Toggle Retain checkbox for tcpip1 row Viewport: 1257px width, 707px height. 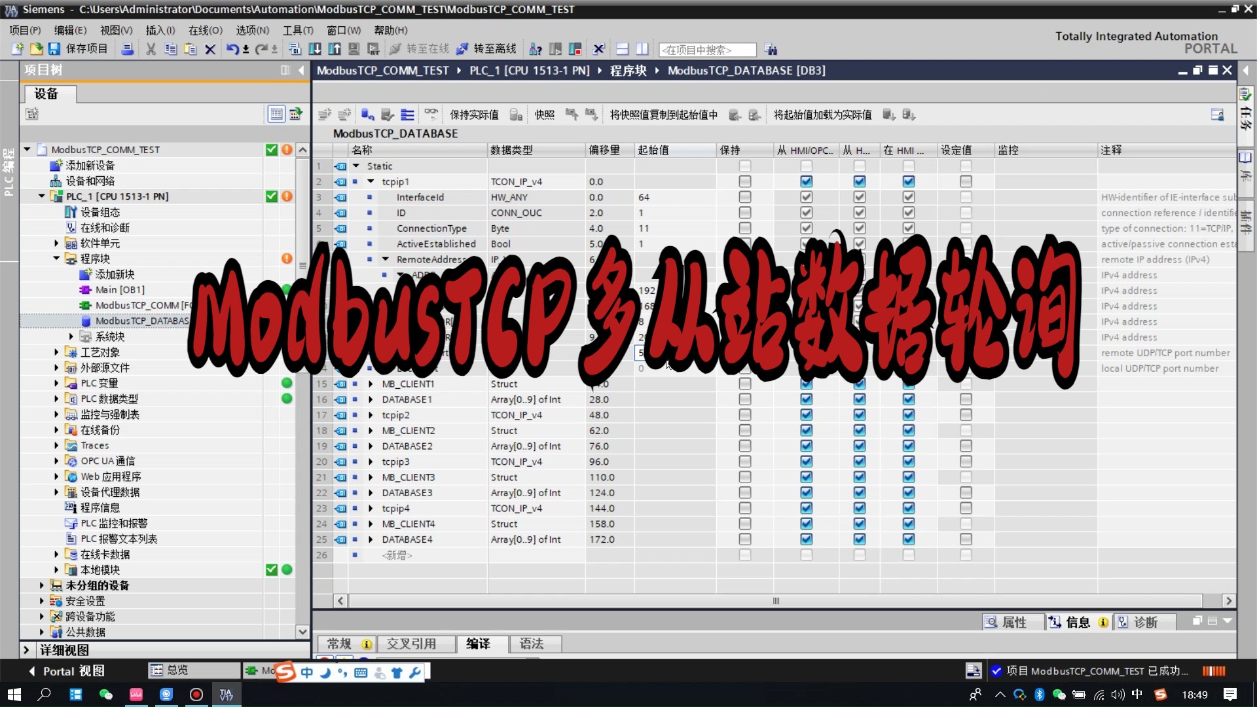(744, 181)
